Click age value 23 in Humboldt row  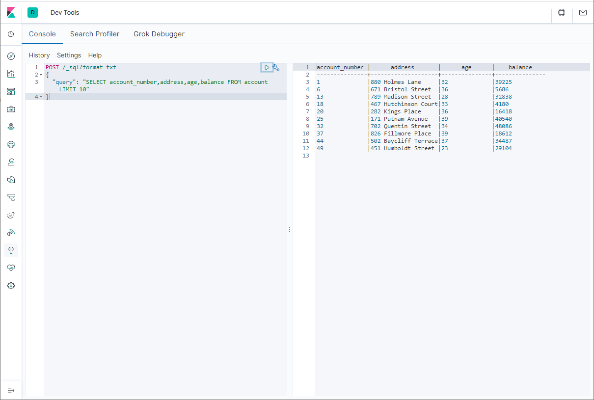click(x=444, y=148)
